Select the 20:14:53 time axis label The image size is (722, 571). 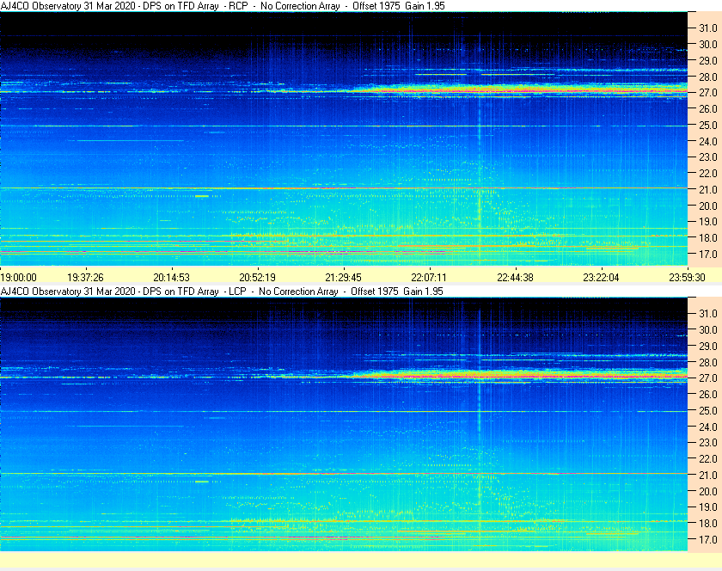(x=171, y=278)
